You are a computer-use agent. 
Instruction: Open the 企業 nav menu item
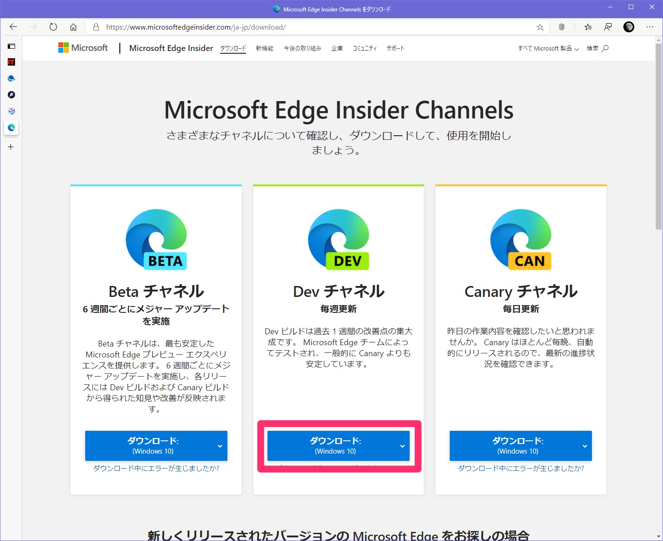337,48
